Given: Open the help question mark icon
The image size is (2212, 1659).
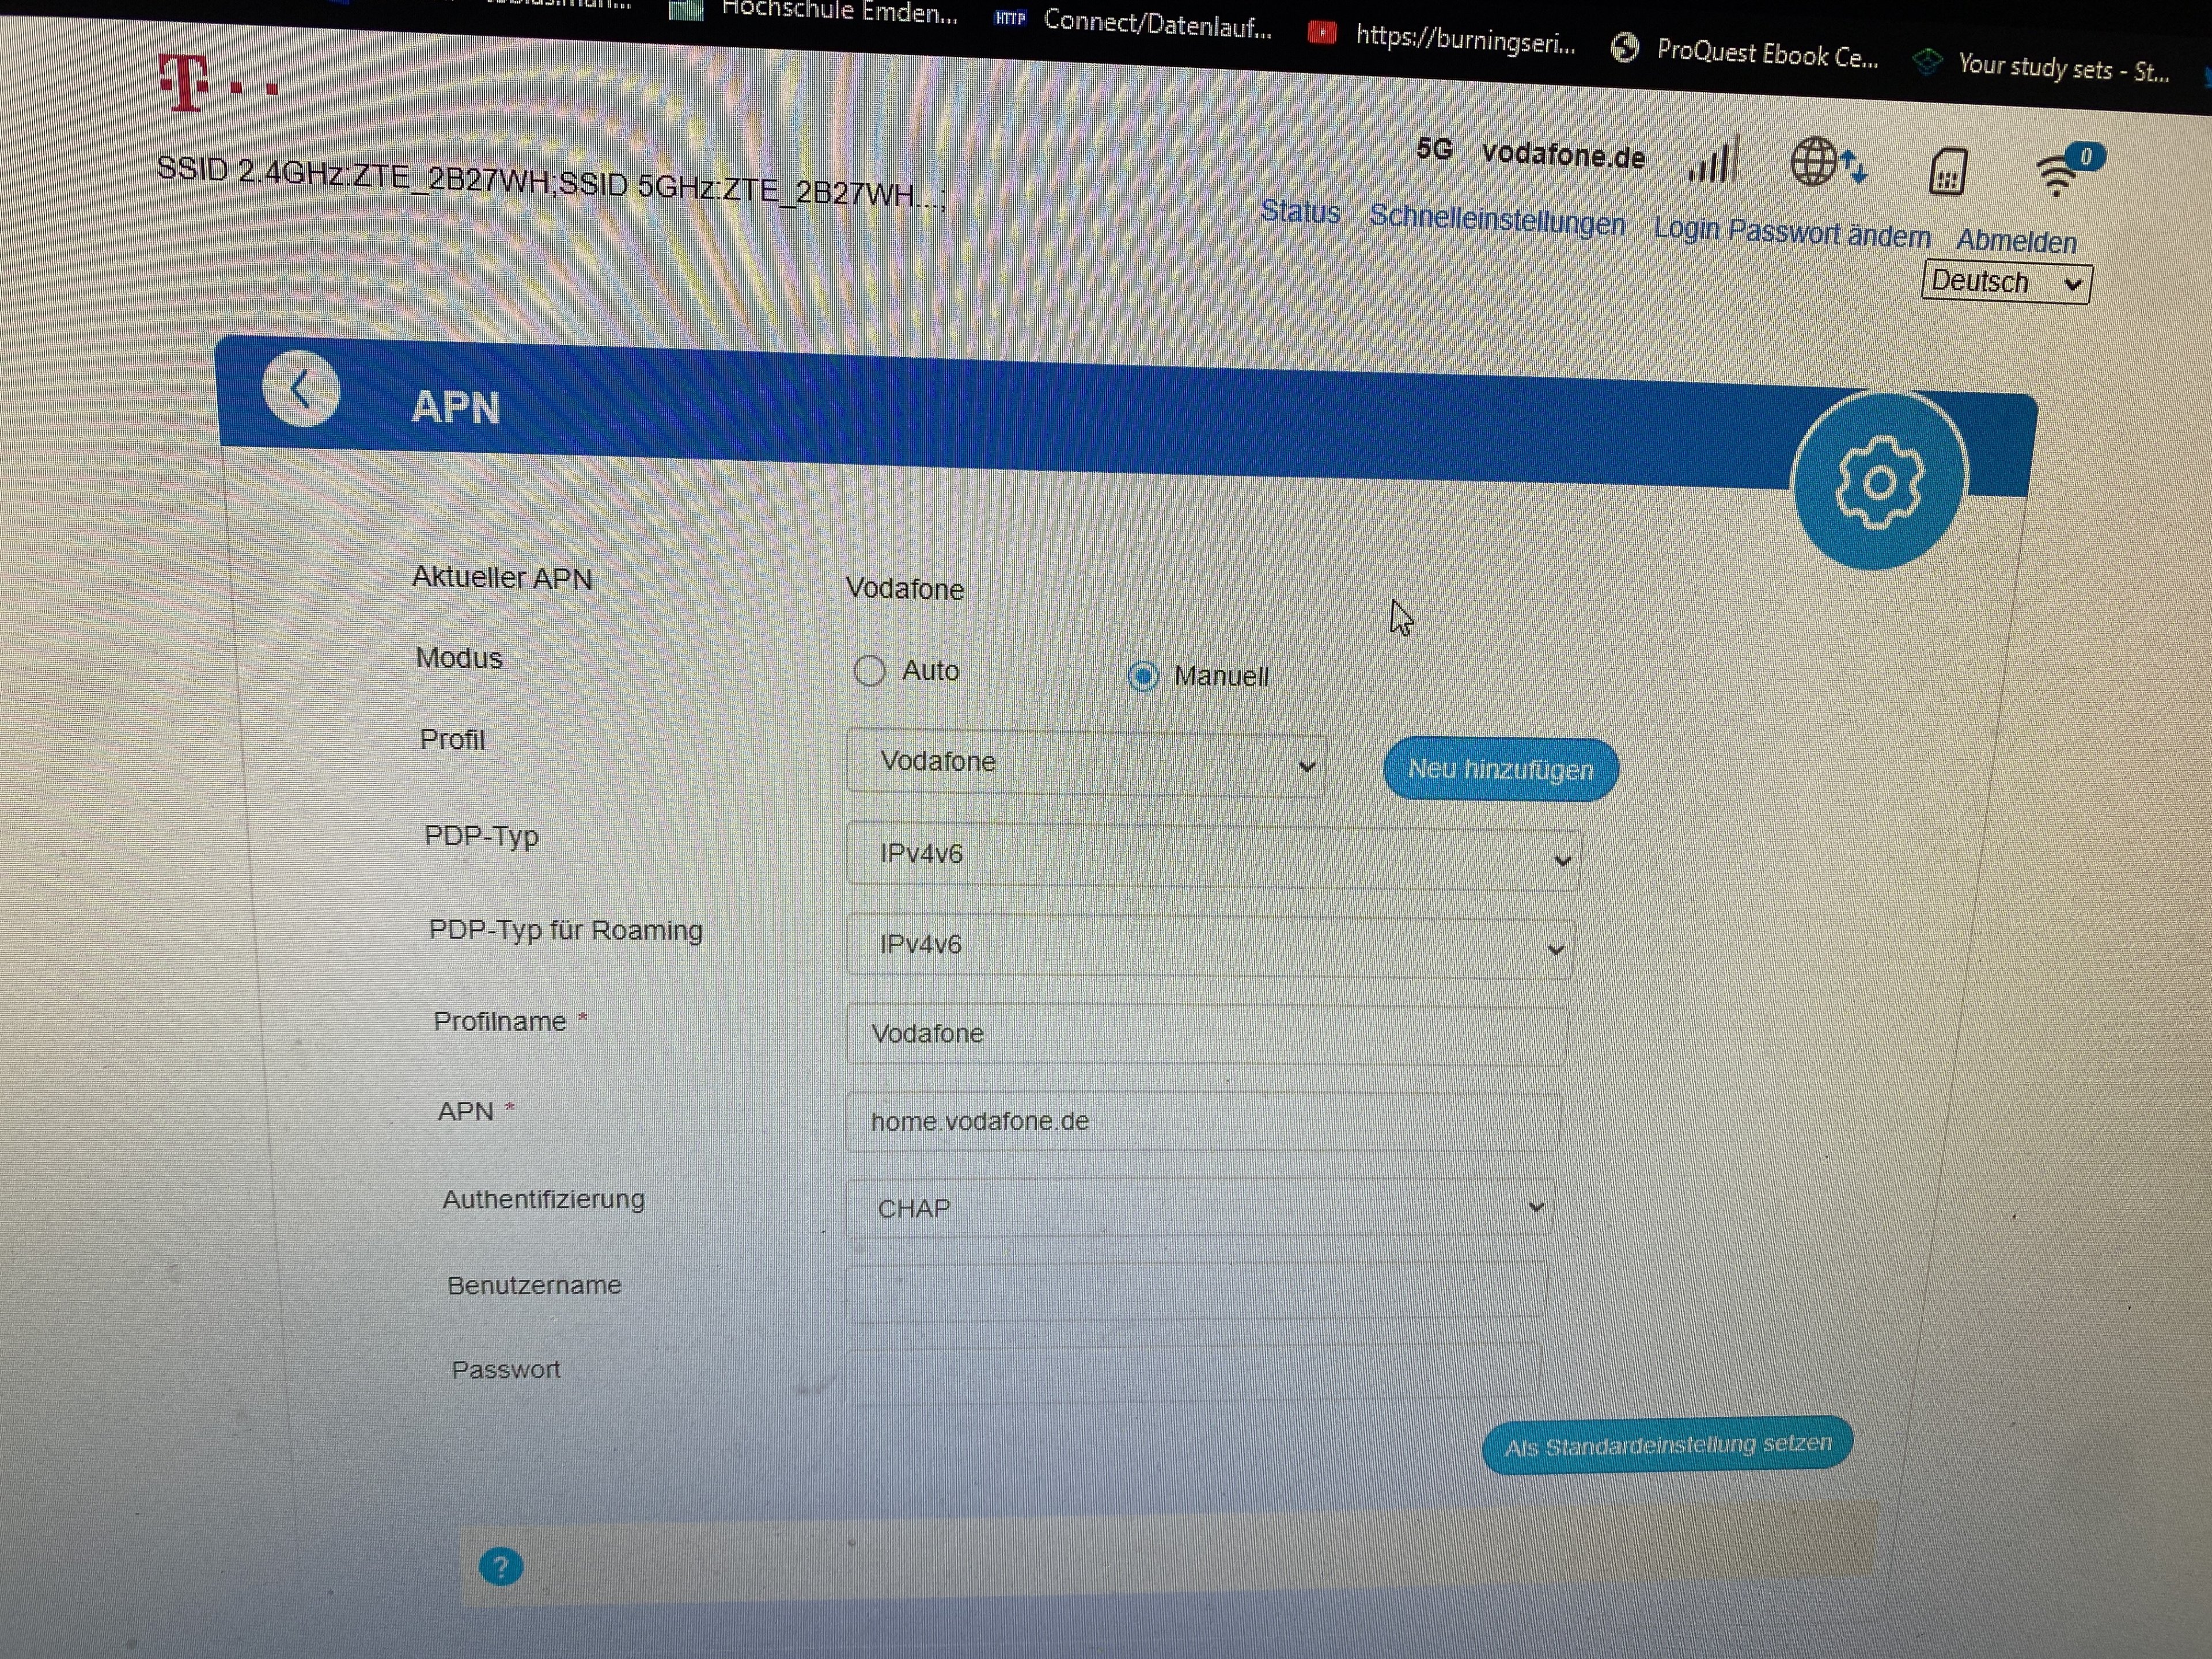Looking at the screenshot, I should click(500, 1566).
